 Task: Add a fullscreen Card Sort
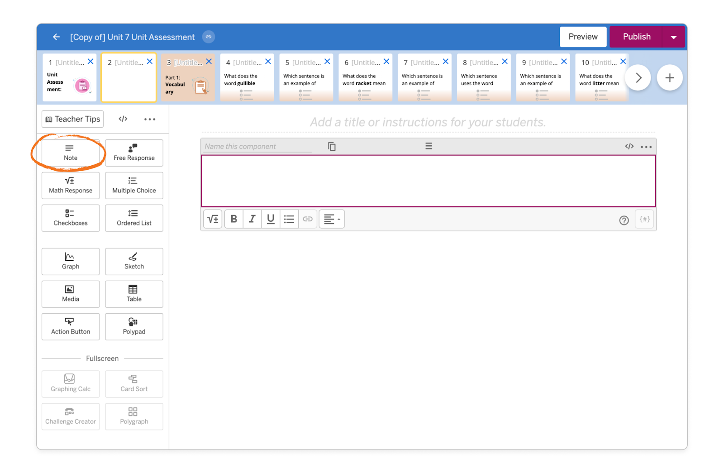[133, 384]
